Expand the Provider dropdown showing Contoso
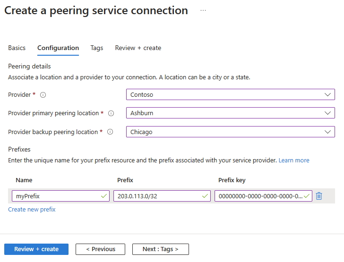The width and height of the screenshot is (344, 262). [230, 94]
